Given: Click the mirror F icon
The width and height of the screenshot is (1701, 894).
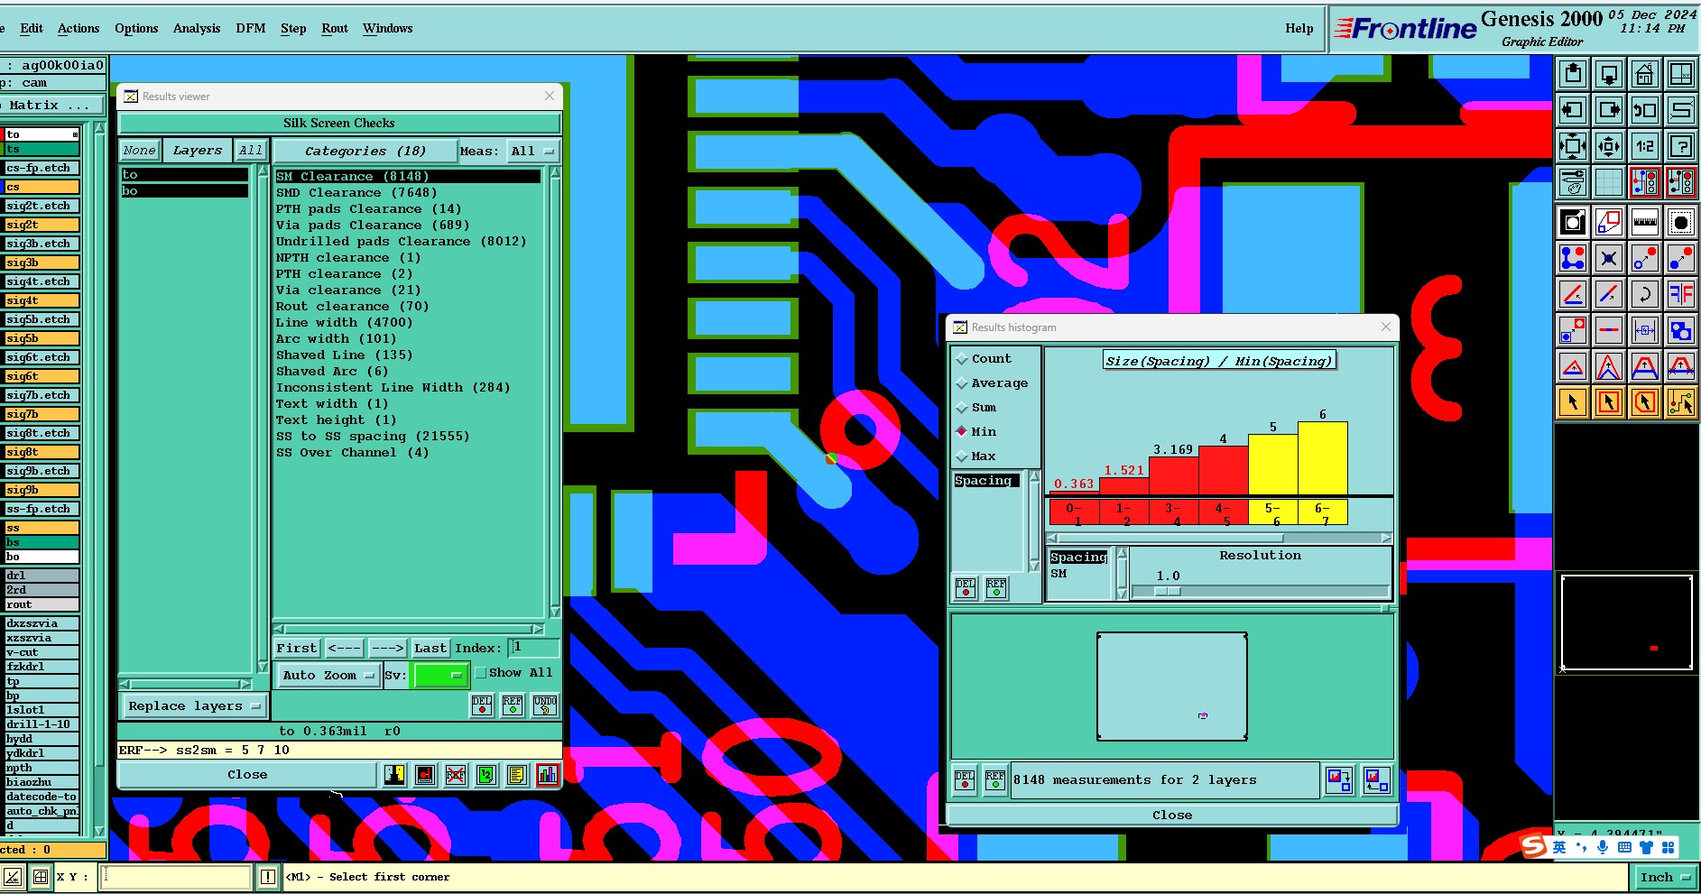Looking at the screenshot, I should click(1681, 294).
